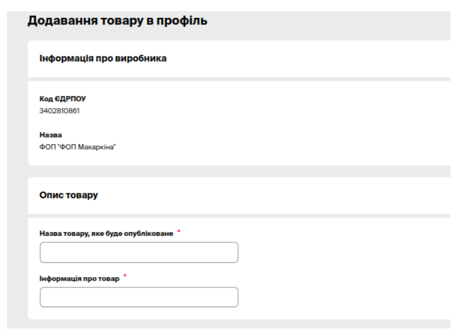Click the "Додавання товару в профіль" page heading
Screen dimensions: 458x336
click(x=117, y=21)
